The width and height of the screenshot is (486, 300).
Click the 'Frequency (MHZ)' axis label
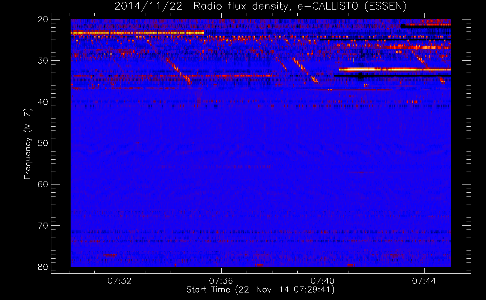coord(28,144)
